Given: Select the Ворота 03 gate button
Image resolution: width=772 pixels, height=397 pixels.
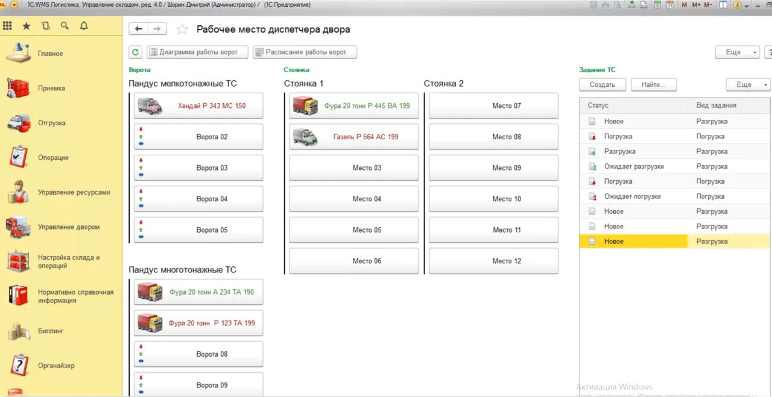Looking at the screenshot, I should pyautogui.click(x=198, y=168).
